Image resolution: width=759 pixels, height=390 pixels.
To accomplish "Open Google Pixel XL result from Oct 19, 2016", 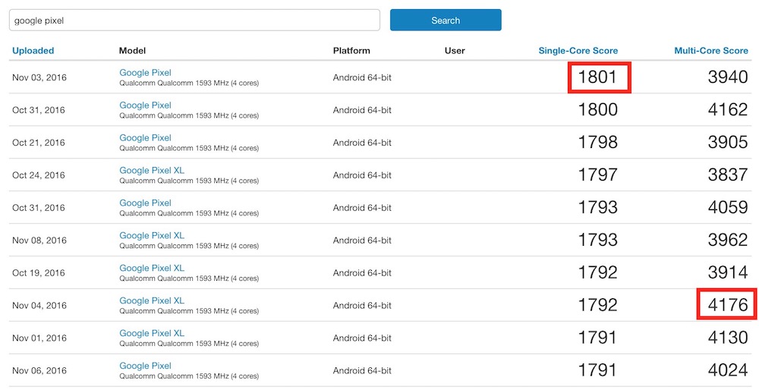I will [x=152, y=268].
